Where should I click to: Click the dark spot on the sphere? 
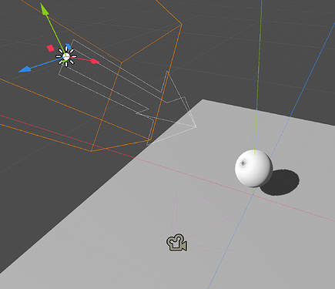tap(243, 163)
